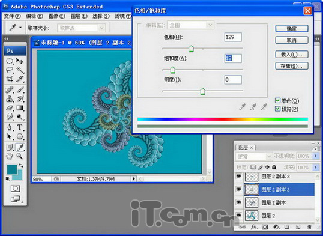
Task: Open the 文件 (File) menu
Action: pyautogui.click(x=13, y=16)
